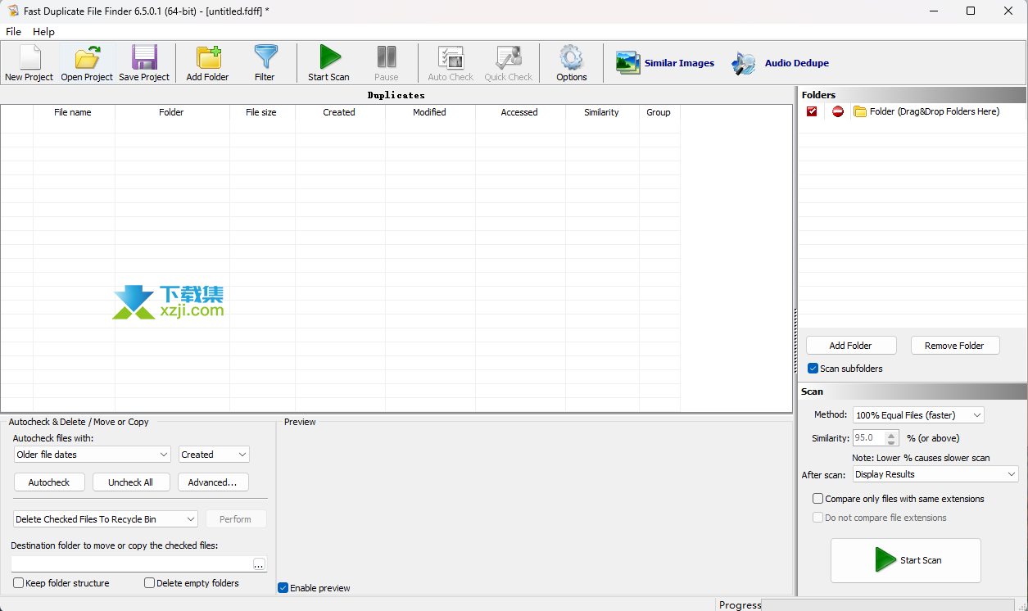Click the Advanced... button

pos(213,482)
